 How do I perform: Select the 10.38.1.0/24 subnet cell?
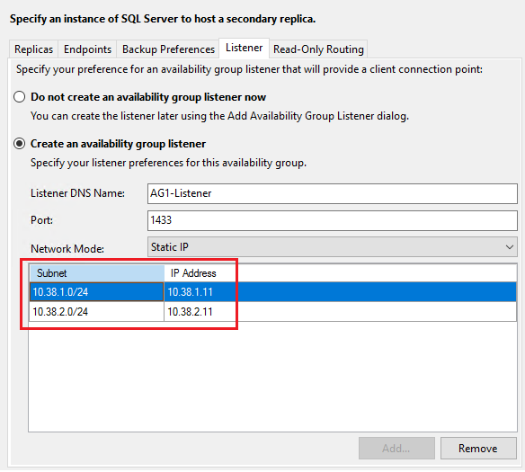[97, 292]
